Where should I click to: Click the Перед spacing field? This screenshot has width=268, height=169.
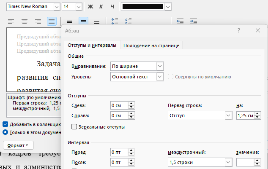tap(119, 152)
